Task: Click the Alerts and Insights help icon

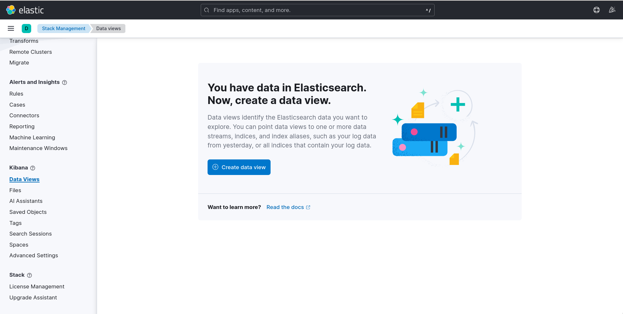Action: point(65,83)
